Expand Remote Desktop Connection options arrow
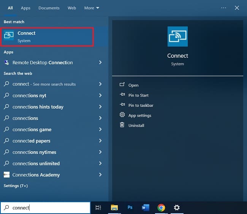Screen dimensions: 247x214 (x=100, y=62)
